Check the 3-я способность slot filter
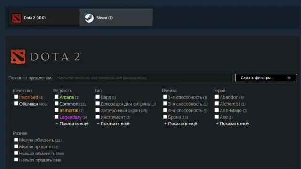 tap(165, 104)
